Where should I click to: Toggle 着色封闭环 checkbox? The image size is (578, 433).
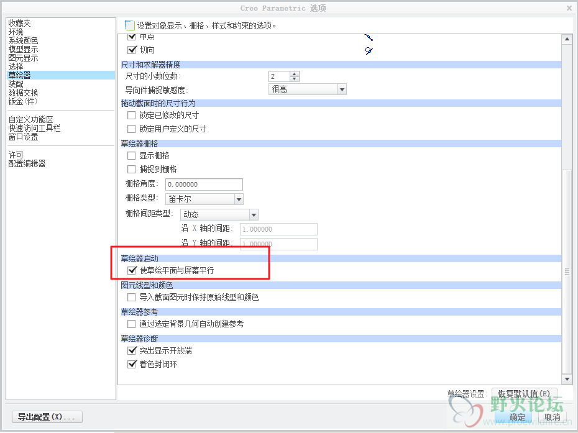click(x=132, y=364)
